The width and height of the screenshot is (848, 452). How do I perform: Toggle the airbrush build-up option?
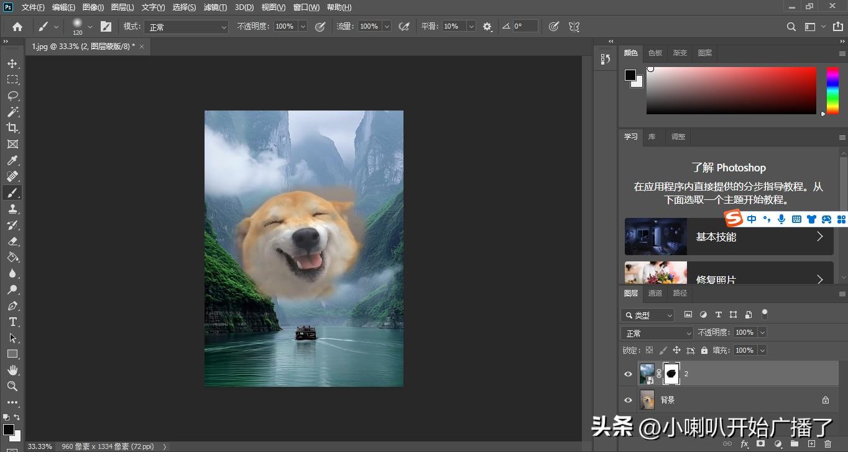404,27
